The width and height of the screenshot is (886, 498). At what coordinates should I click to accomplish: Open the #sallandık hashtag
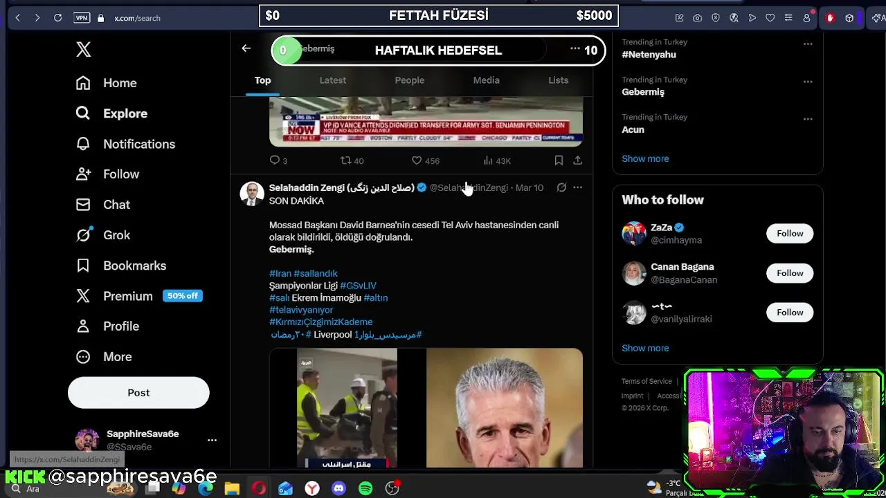coord(316,273)
